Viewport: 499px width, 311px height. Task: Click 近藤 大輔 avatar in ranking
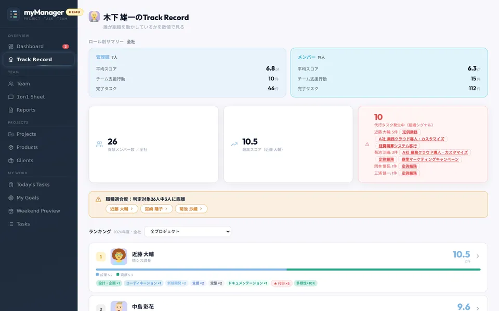point(119,257)
